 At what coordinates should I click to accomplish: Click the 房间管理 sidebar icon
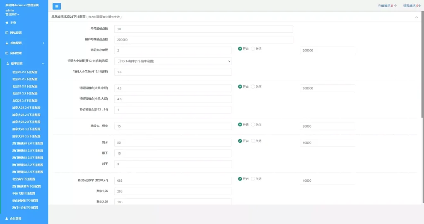[7, 53]
